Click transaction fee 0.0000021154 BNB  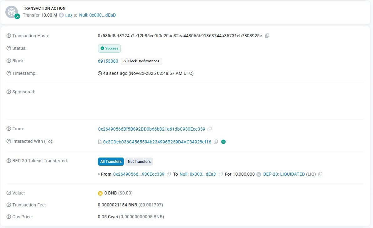117,205
